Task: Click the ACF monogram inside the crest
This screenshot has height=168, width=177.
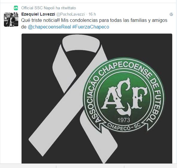Action: [124, 97]
